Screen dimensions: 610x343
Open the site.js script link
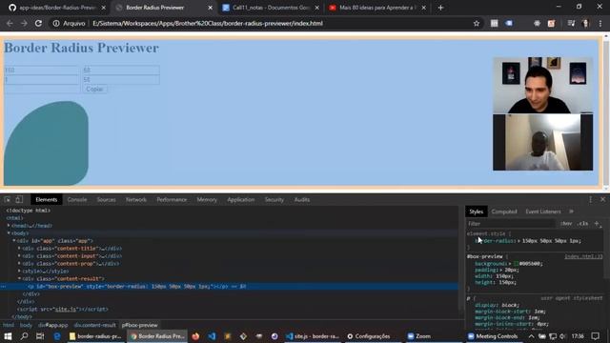(x=66, y=309)
